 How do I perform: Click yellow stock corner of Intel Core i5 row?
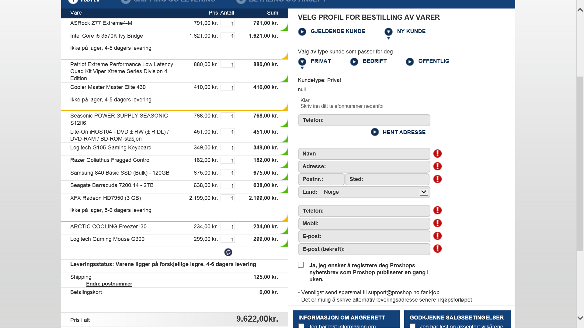click(x=285, y=56)
